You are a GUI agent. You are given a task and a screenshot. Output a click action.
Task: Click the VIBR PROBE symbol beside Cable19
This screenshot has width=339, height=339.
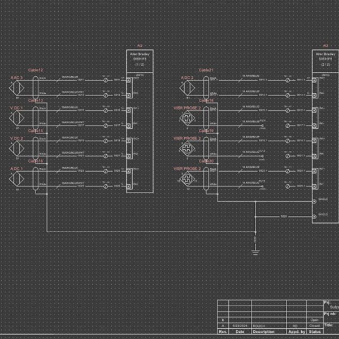pos(187,148)
